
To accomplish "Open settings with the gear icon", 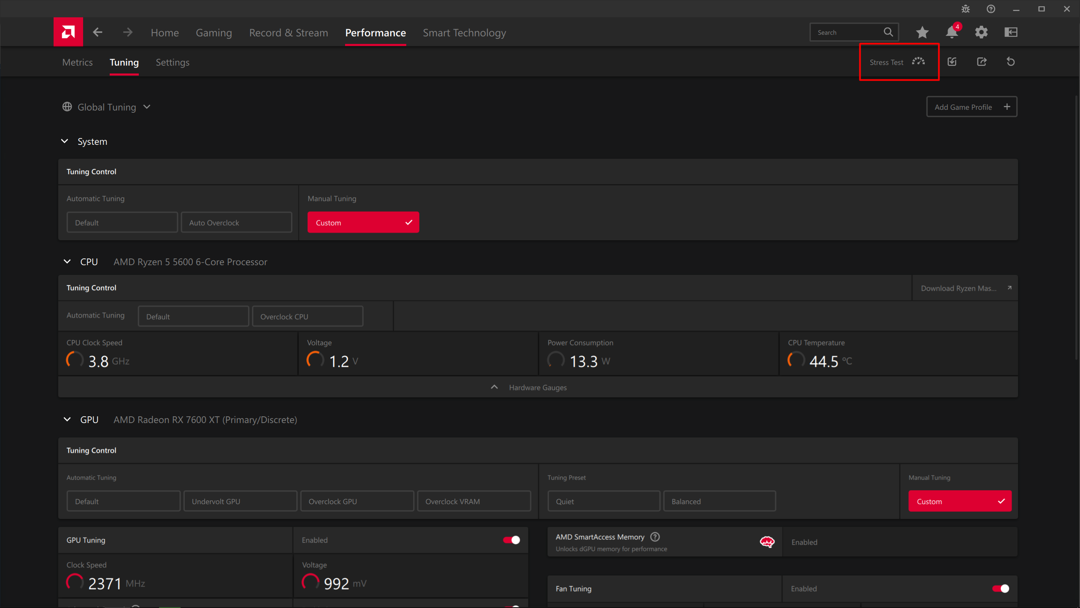I will pyautogui.click(x=981, y=32).
